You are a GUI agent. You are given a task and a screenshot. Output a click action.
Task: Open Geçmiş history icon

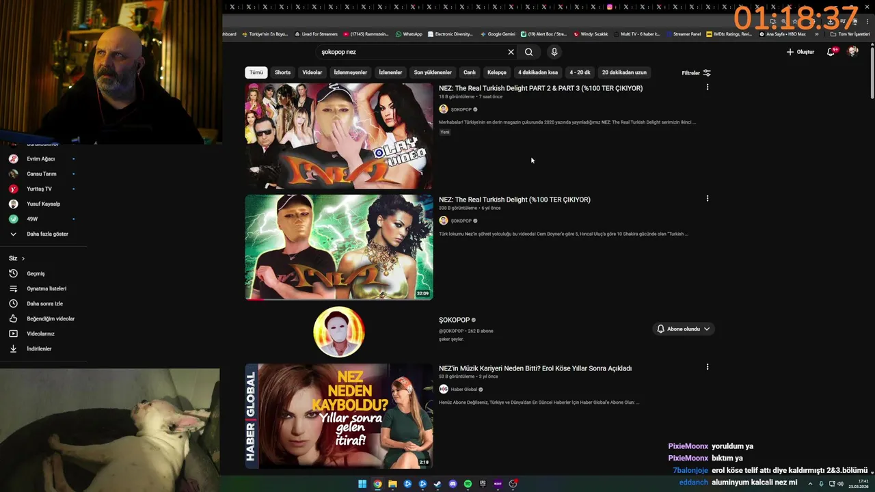[13, 273]
